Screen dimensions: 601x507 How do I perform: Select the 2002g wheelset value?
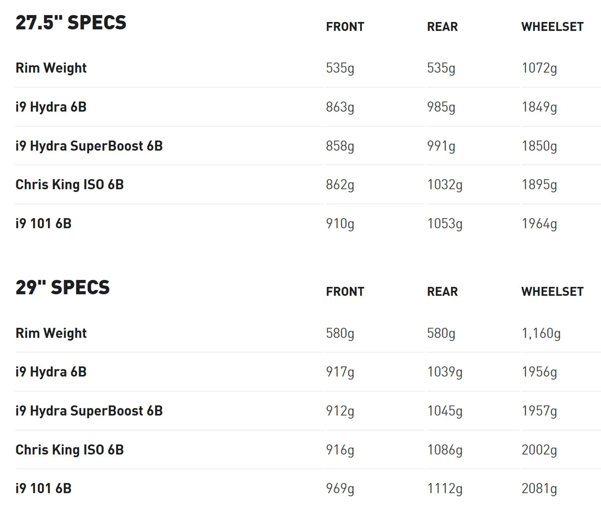(539, 450)
